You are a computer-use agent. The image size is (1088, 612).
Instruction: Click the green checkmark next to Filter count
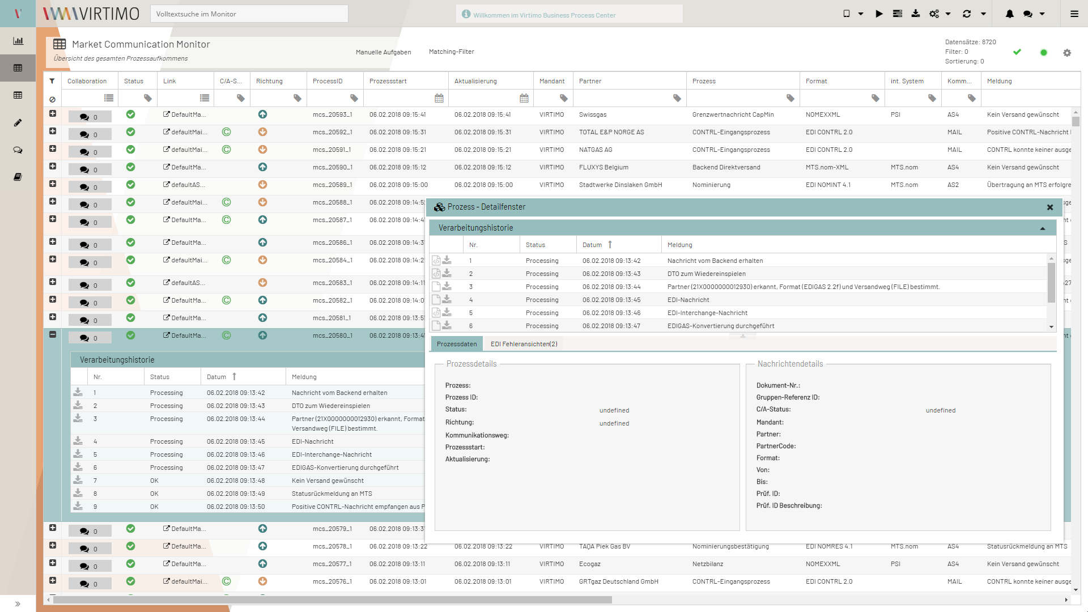pos(1017,52)
